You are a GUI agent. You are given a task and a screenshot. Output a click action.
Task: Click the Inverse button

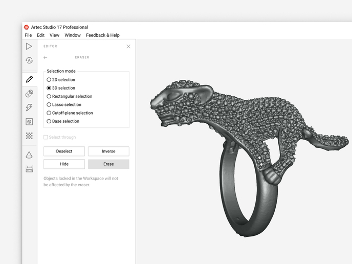pos(108,151)
